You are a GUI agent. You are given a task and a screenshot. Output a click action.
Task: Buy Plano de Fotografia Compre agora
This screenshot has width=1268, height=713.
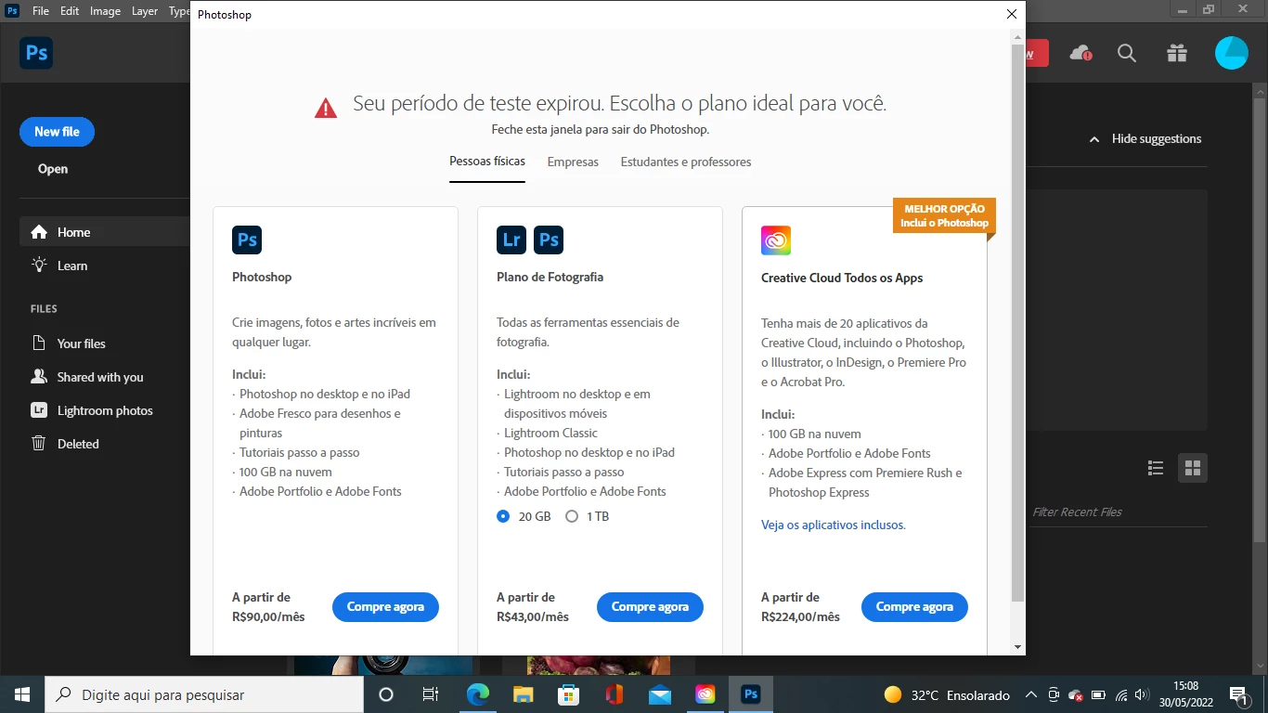(650, 607)
